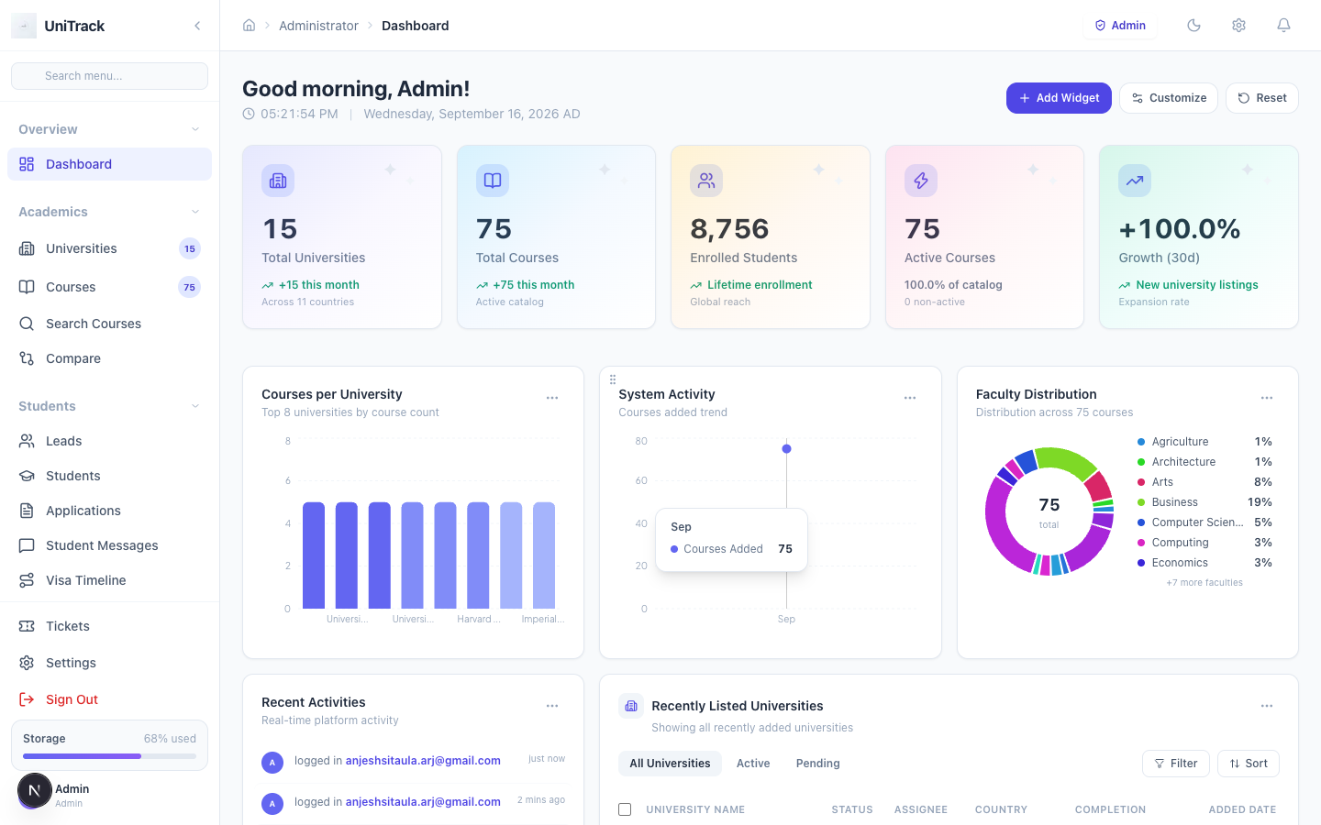This screenshot has height=825, width=1321.
Task: Select all universities checkbox in table header
Action: [625, 809]
